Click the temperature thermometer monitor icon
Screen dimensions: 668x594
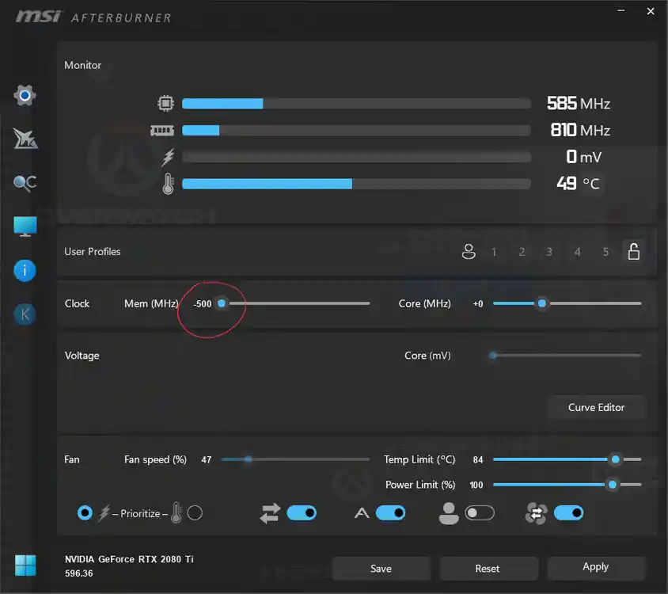[x=169, y=184]
